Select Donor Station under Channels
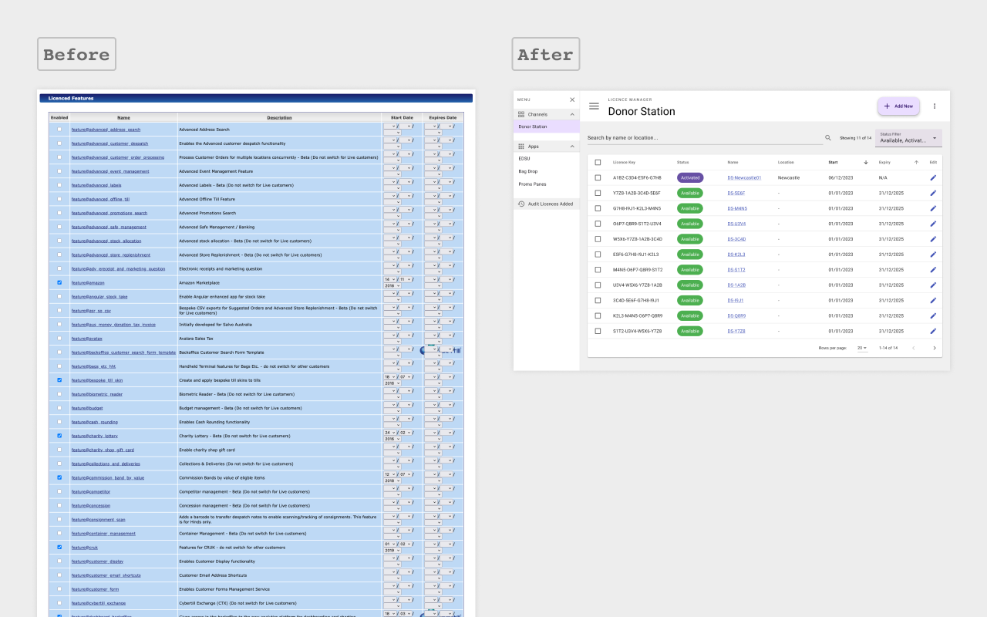The height and width of the screenshot is (617, 987). coord(533,126)
